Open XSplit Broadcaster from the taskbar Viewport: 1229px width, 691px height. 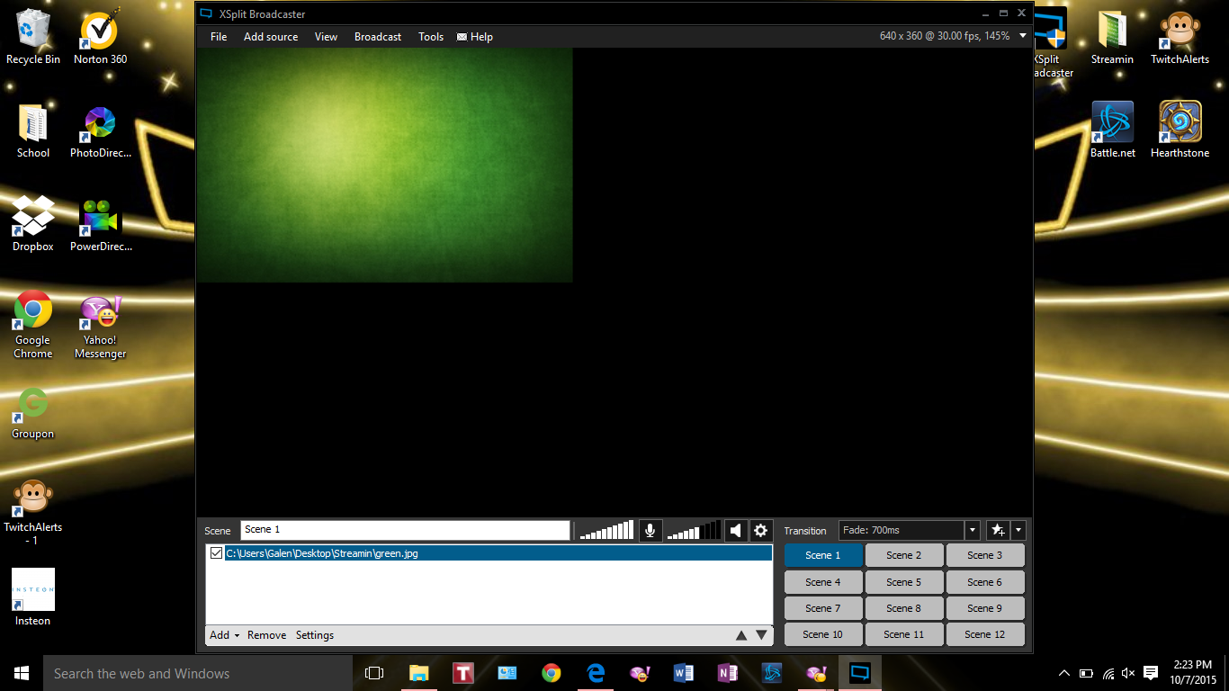click(x=859, y=672)
